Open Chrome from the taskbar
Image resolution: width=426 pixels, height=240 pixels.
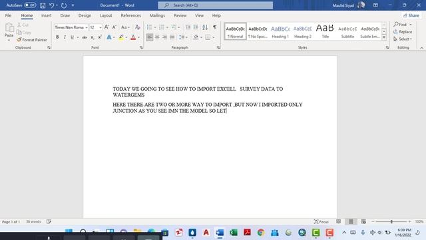[261, 233]
